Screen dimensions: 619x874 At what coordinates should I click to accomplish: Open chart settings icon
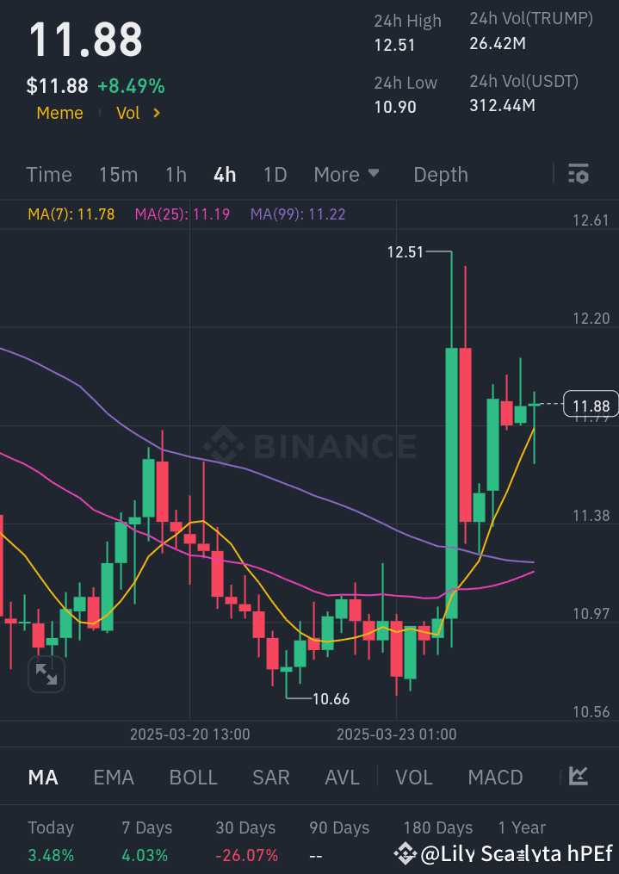click(x=579, y=174)
